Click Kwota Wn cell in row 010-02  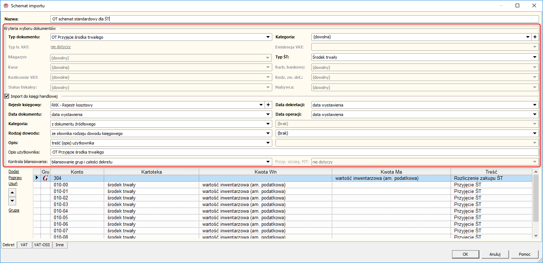click(x=265, y=198)
